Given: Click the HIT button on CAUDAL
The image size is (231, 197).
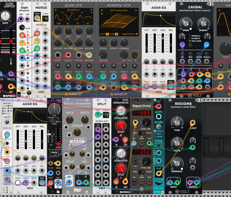Looking at the screenshot, I should 182,54.
